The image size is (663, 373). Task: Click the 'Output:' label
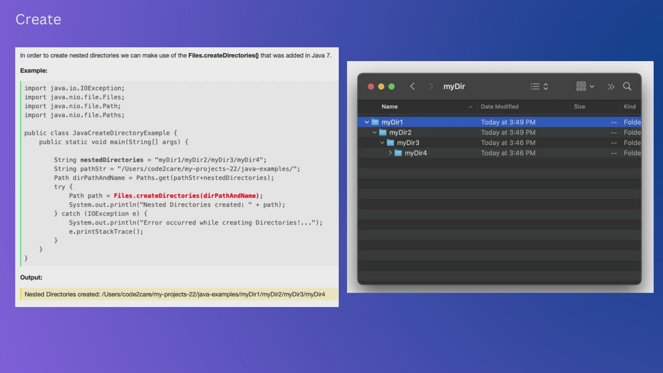point(31,277)
